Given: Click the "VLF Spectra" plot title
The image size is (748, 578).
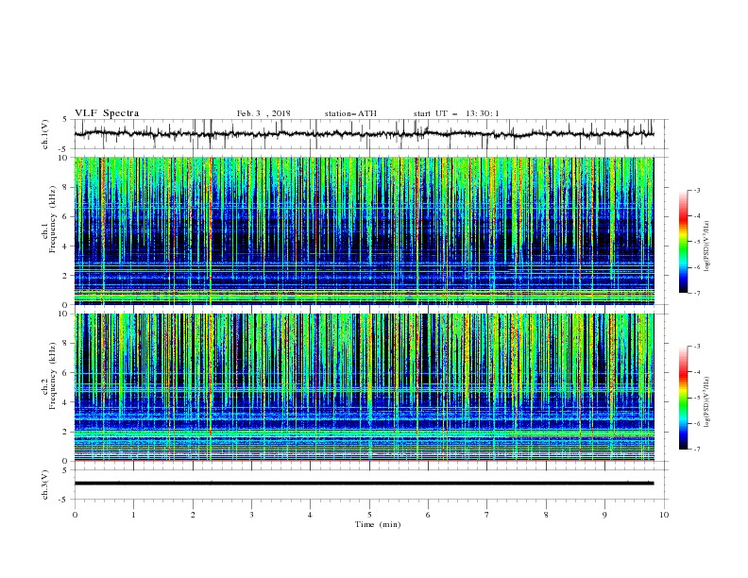Looking at the screenshot, I should coord(107,113).
